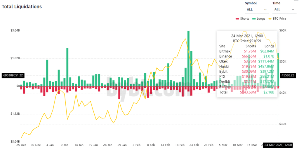This screenshot has width=299, height=151.
Task: Click the 696389551.22 left axis crosshair value
Action: click(x=13, y=75)
